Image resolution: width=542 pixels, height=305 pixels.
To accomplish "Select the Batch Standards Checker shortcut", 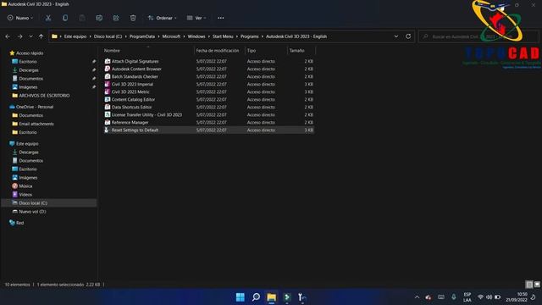I will [209, 76].
